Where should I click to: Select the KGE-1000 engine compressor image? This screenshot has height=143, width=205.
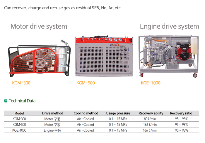[x=168, y=56]
